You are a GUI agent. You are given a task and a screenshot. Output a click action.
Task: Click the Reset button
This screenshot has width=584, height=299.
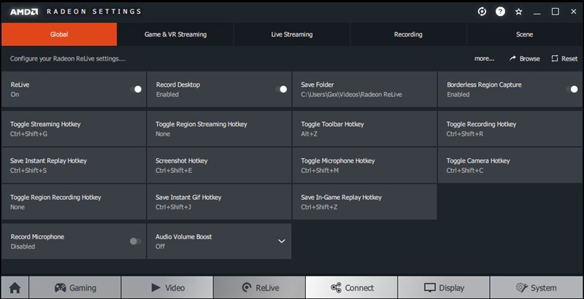point(564,58)
